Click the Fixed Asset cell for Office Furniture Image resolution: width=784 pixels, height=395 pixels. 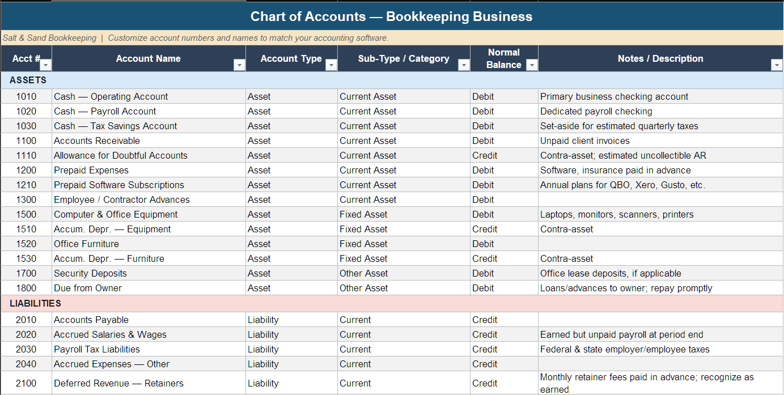click(x=404, y=244)
